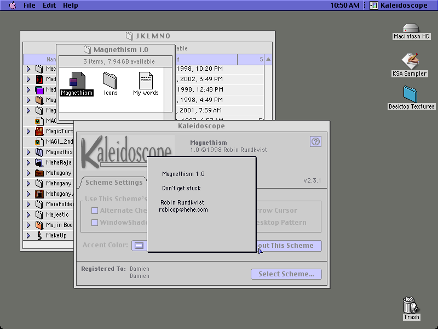
Task: Select the KSA Sampler desktop icon
Action: point(410,61)
